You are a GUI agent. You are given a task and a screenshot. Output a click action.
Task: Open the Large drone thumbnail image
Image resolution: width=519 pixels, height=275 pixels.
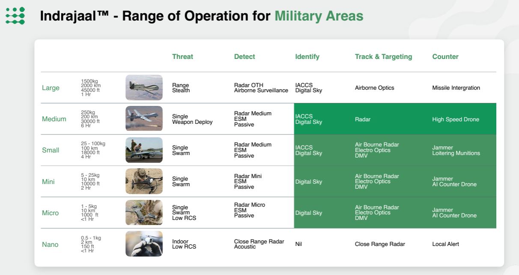(144, 88)
